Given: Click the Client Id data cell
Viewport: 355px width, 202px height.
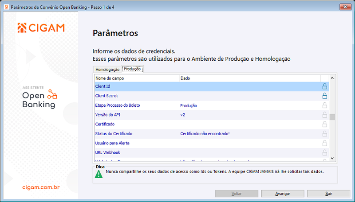Looking at the screenshot, I should [x=250, y=86].
